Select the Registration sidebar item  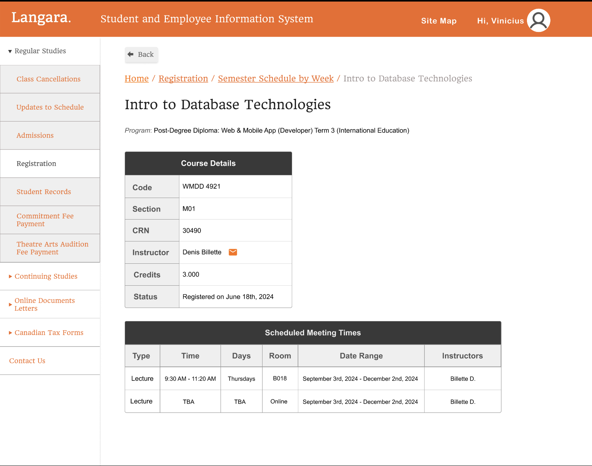click(x=36, y=164)
